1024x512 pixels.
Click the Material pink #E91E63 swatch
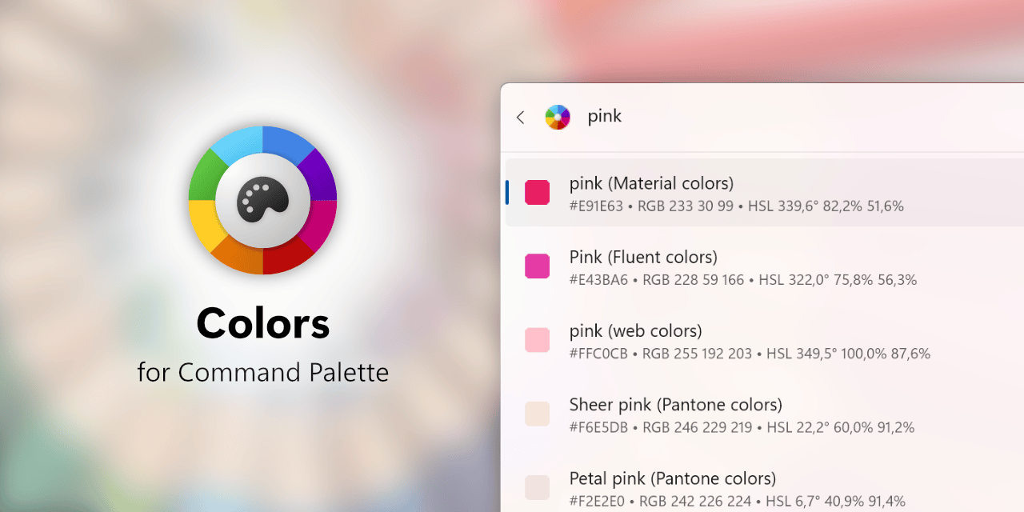[x=537, y=193]
